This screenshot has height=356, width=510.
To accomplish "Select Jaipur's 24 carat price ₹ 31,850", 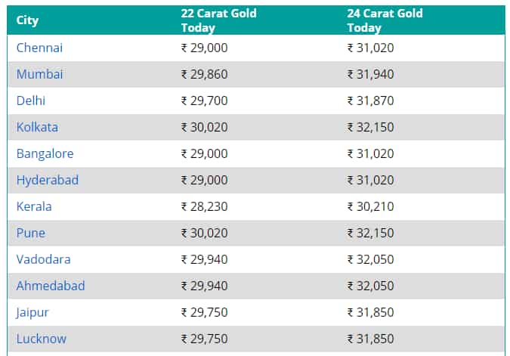I will [371, 312].
